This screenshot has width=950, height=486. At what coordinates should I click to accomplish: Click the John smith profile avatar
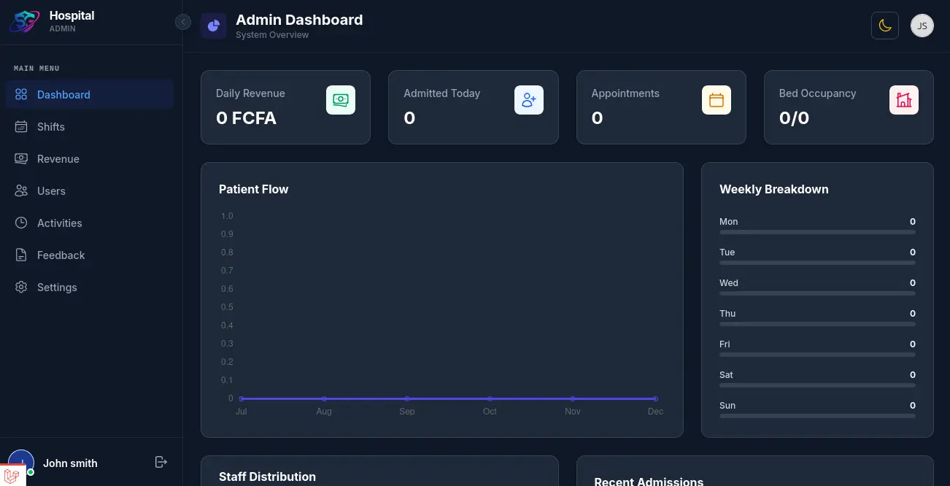(21, 463)
